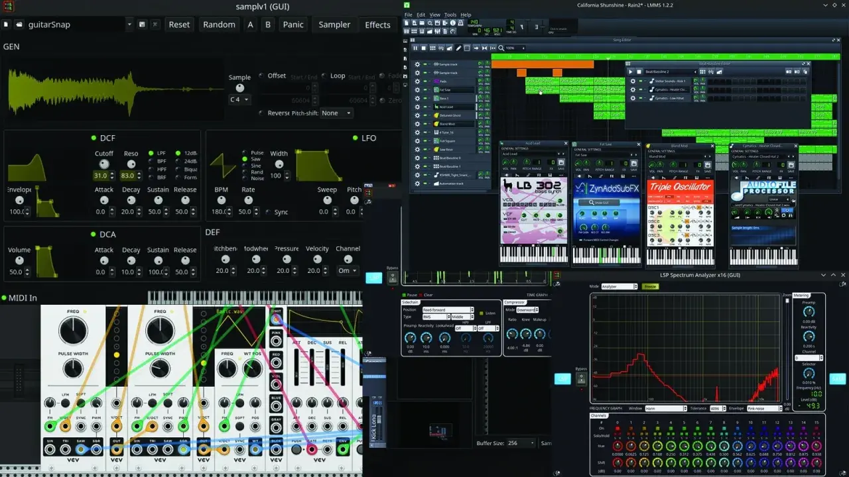The height and width of the screenshot is (477, 849).
Task: Pause playback in Song Editor
Action: (x=415, y=48)
